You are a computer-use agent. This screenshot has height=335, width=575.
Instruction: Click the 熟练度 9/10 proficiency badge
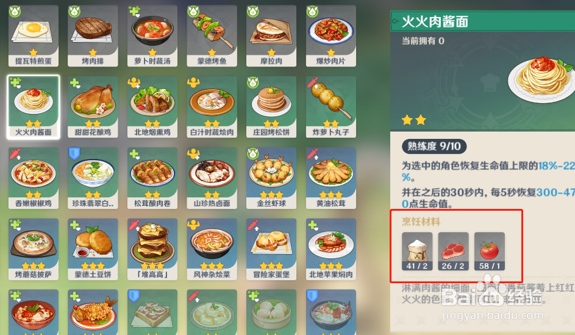click(434, 146)
